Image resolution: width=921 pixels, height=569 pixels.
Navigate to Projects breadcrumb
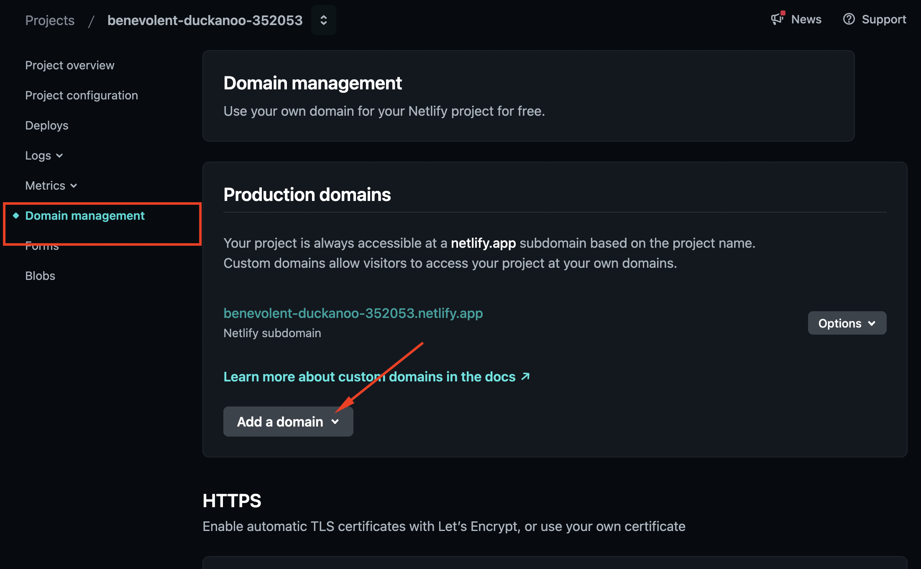(50, 20)
